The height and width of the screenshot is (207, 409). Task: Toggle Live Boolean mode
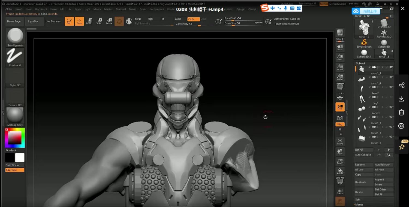coord(53,21)
